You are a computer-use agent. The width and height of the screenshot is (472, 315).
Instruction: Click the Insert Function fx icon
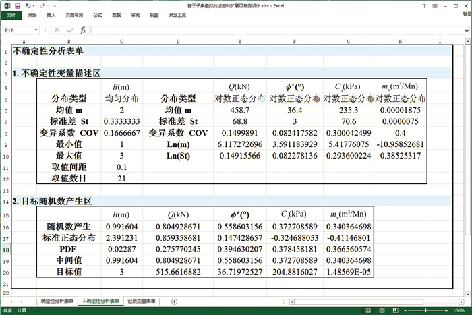[x=83, y=30]
